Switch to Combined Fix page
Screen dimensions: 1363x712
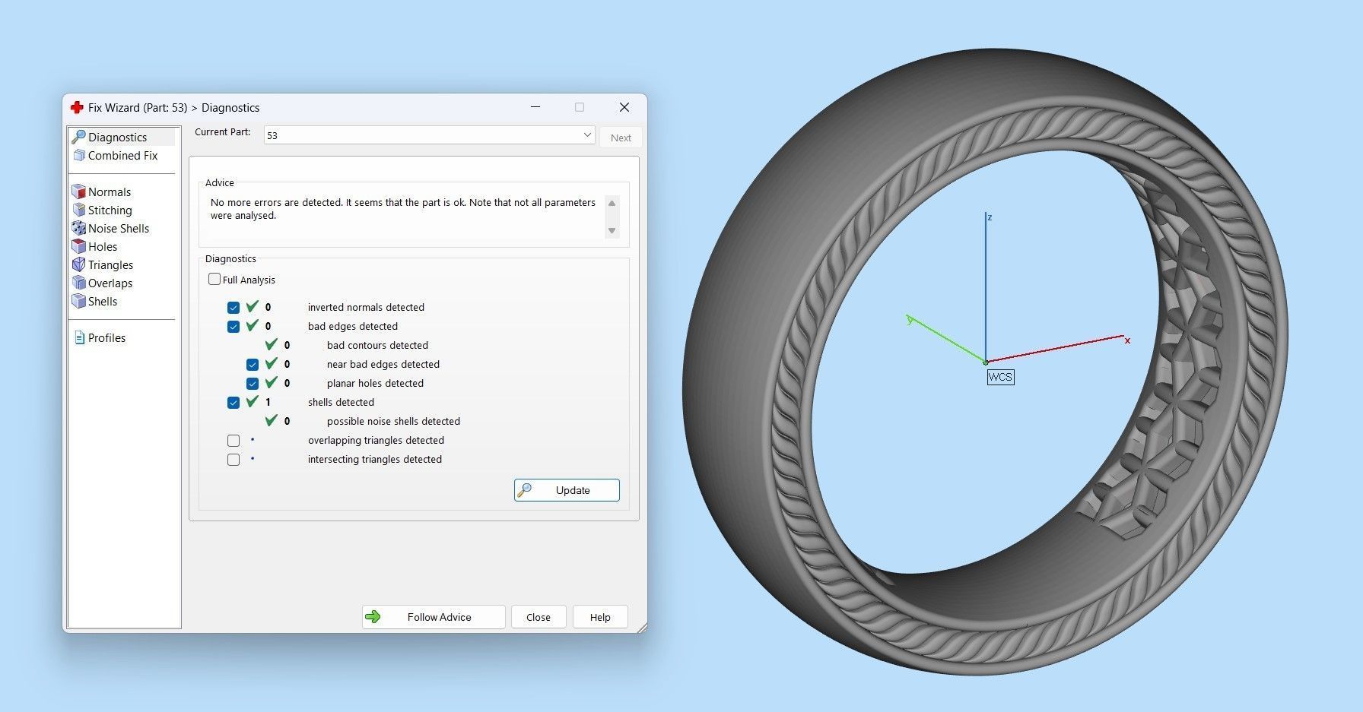(122, 156)
